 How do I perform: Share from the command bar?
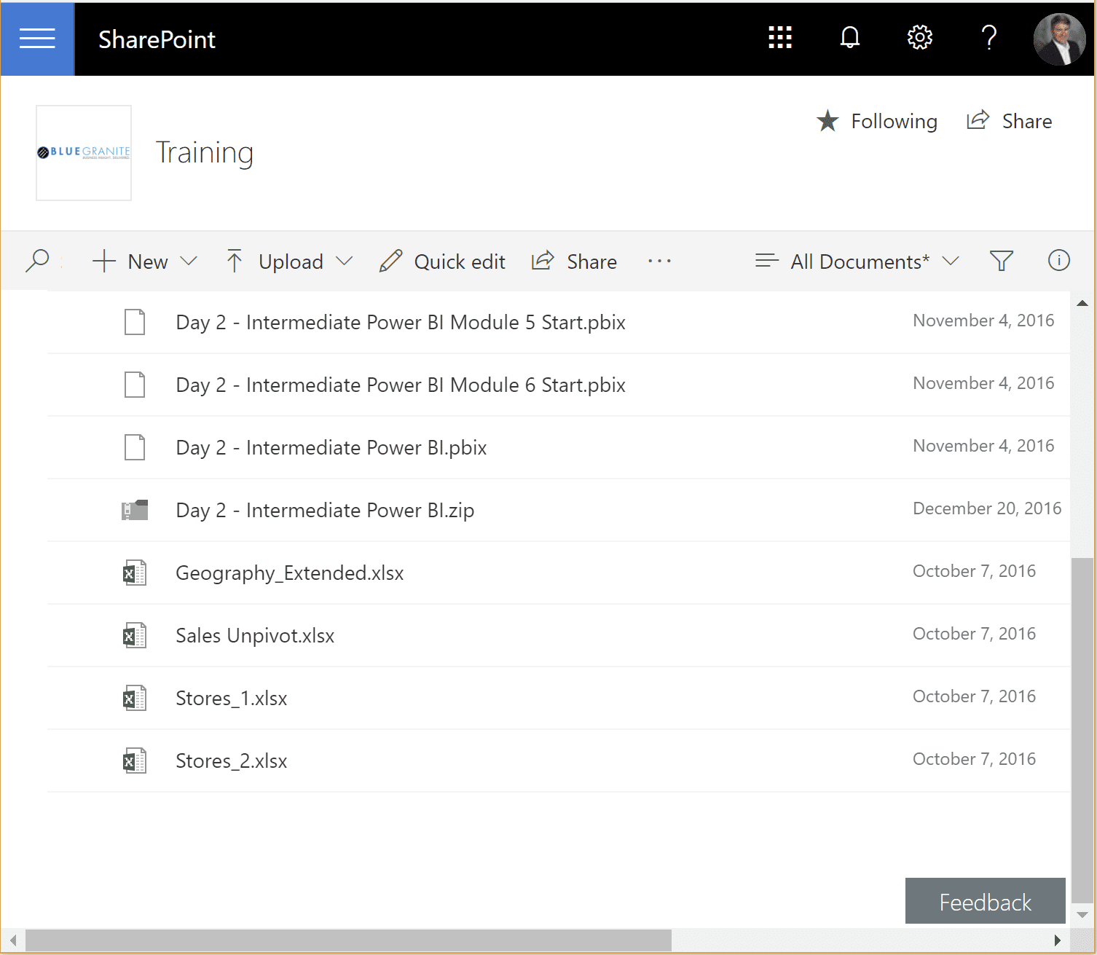click(574, 262)
